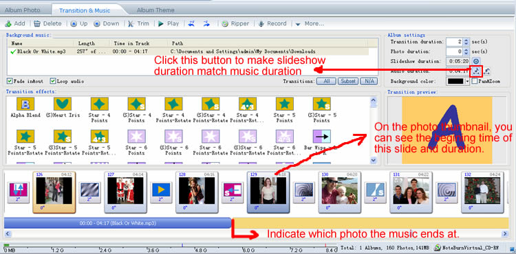The width and height of the screenshot is (516, 254).
Task: Click transition icon between photos 127 and 128
Action: (x=161, y=192)
